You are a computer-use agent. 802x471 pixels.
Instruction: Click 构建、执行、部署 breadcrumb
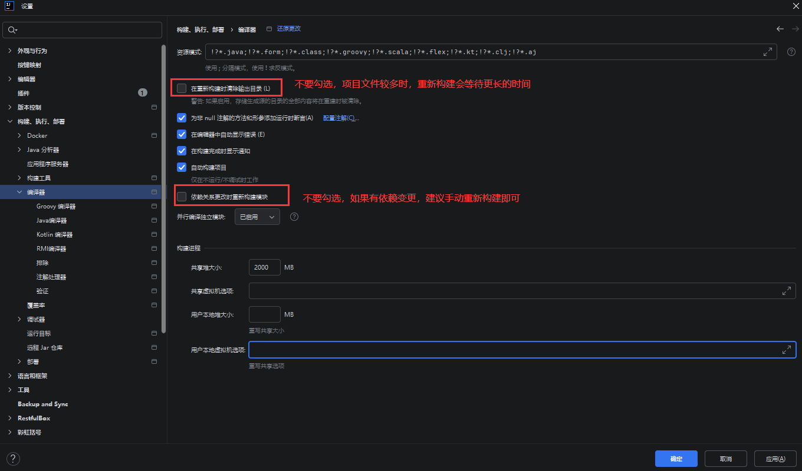click(x=200, y=29)
